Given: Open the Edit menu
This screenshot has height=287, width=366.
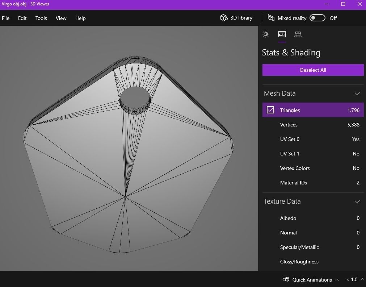Looking at the screenshot, I should click(x=22, y=18).
